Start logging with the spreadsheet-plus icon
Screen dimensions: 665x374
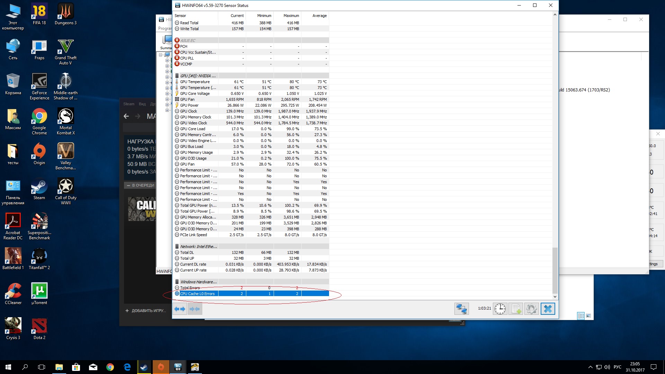(x=516, y=309)
